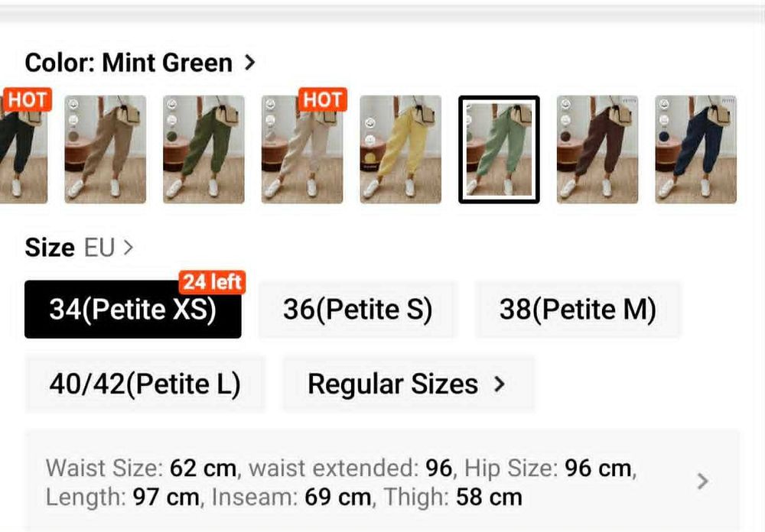Open the waist and hip measurements text
The height and width of the screenshot is (532, 765).
(x=341, y=483)
